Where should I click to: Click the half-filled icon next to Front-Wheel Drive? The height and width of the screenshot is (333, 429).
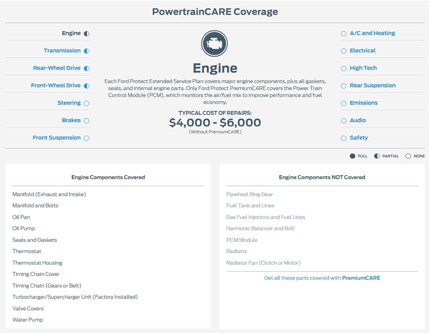(x=86, y=86)
